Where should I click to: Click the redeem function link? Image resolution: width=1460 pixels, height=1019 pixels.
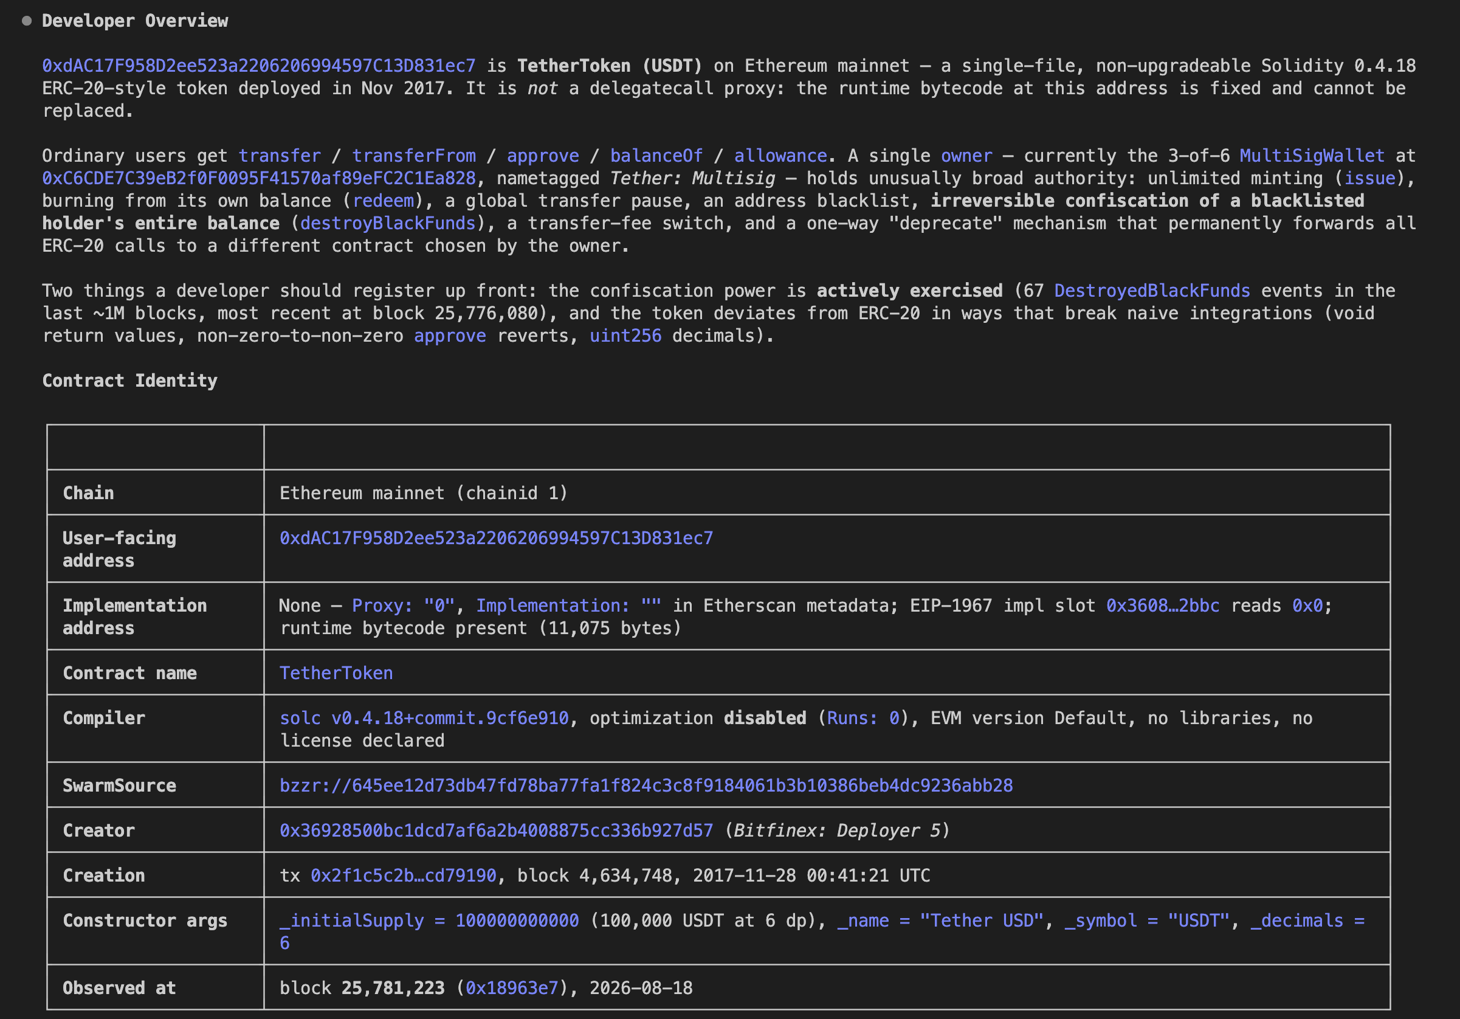pos(383,201)
